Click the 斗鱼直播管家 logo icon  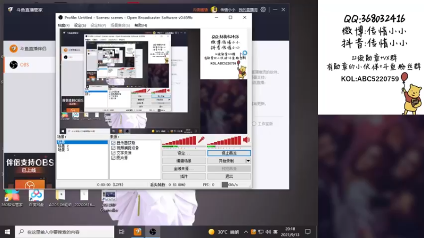pos(10,10)
